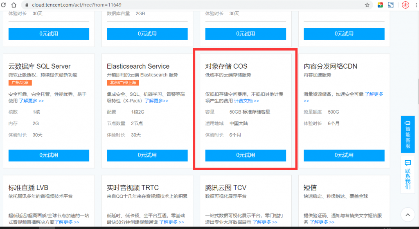Click the orange 广州/北京 region tag
The height and width of the screenshot is (229, 419).
coord(20,83)
